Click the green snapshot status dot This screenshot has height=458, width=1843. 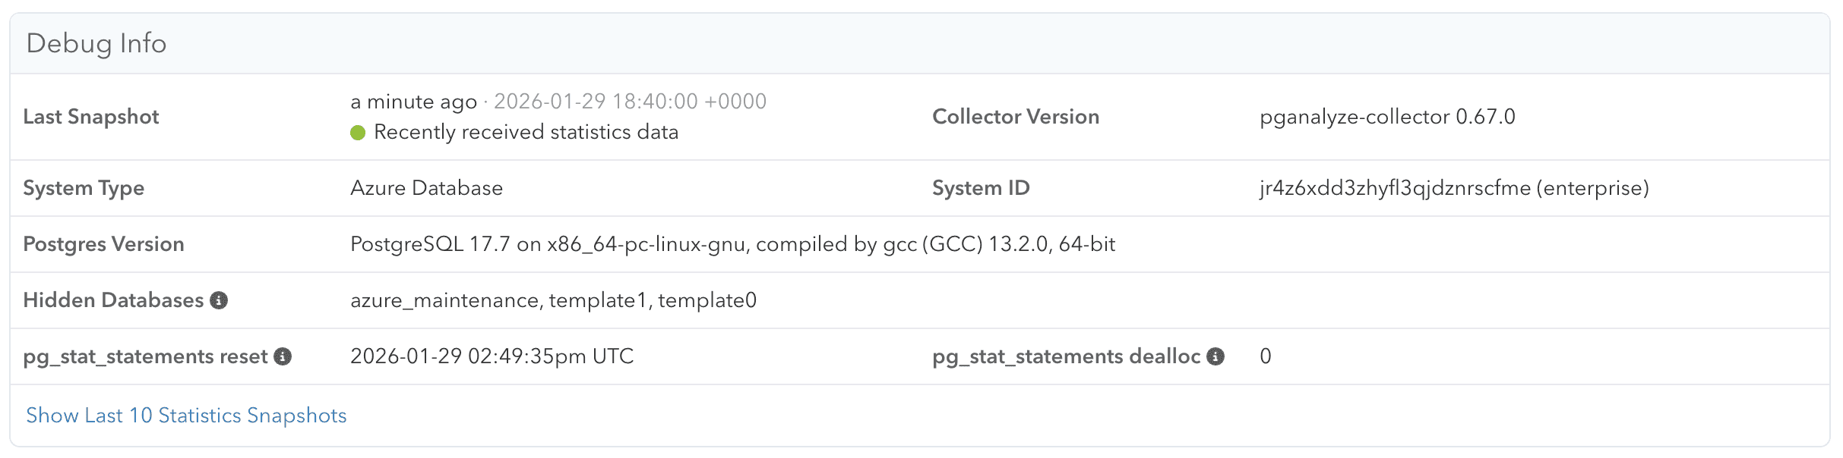(358, 133)
